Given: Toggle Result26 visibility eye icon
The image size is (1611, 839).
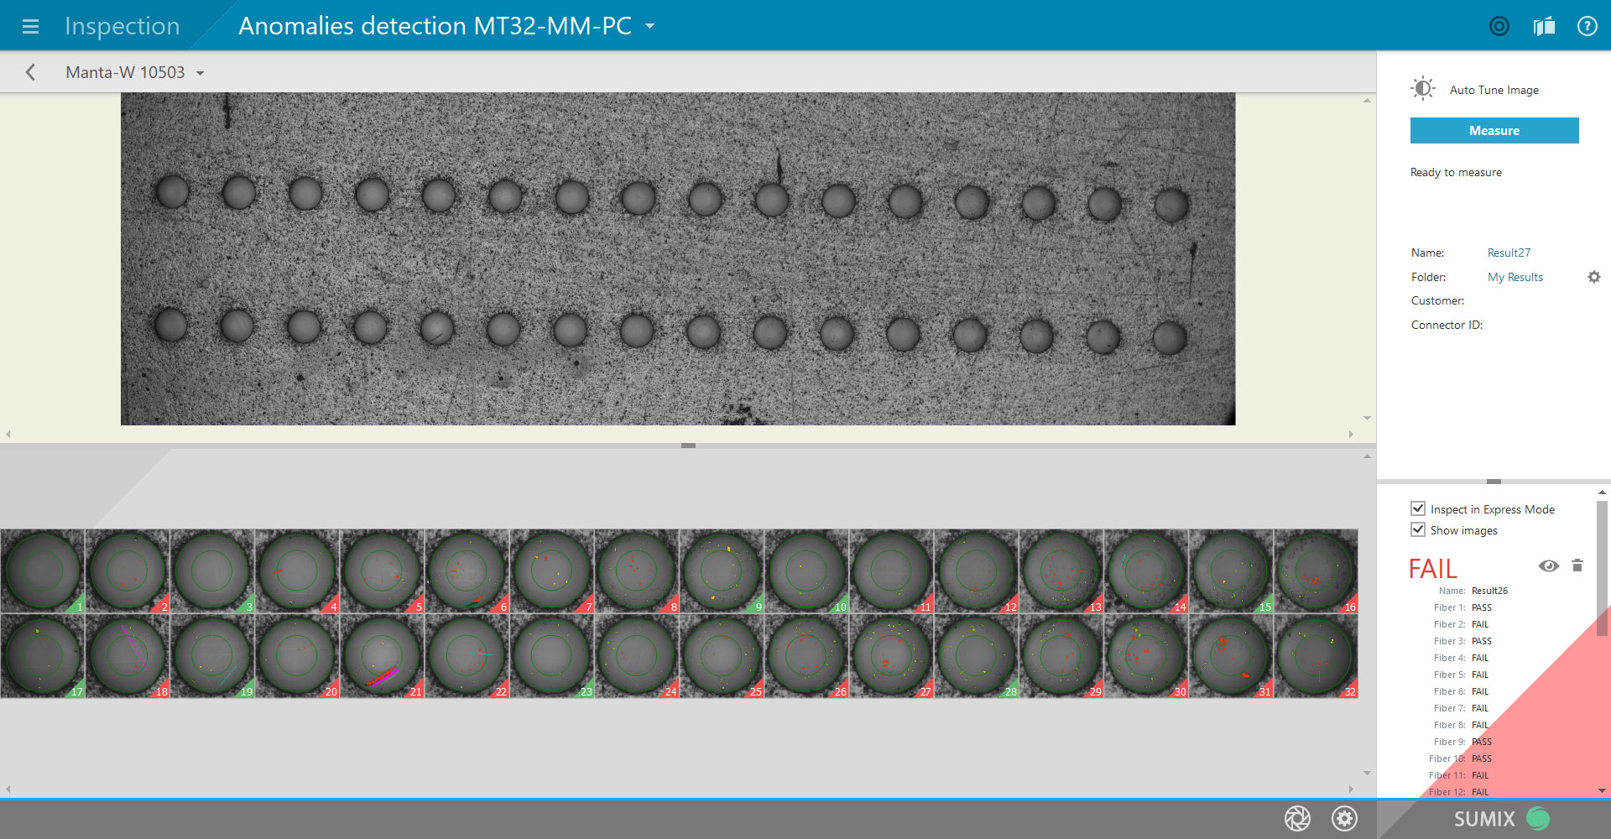Looking at the screenshot, I should 1548,566.
